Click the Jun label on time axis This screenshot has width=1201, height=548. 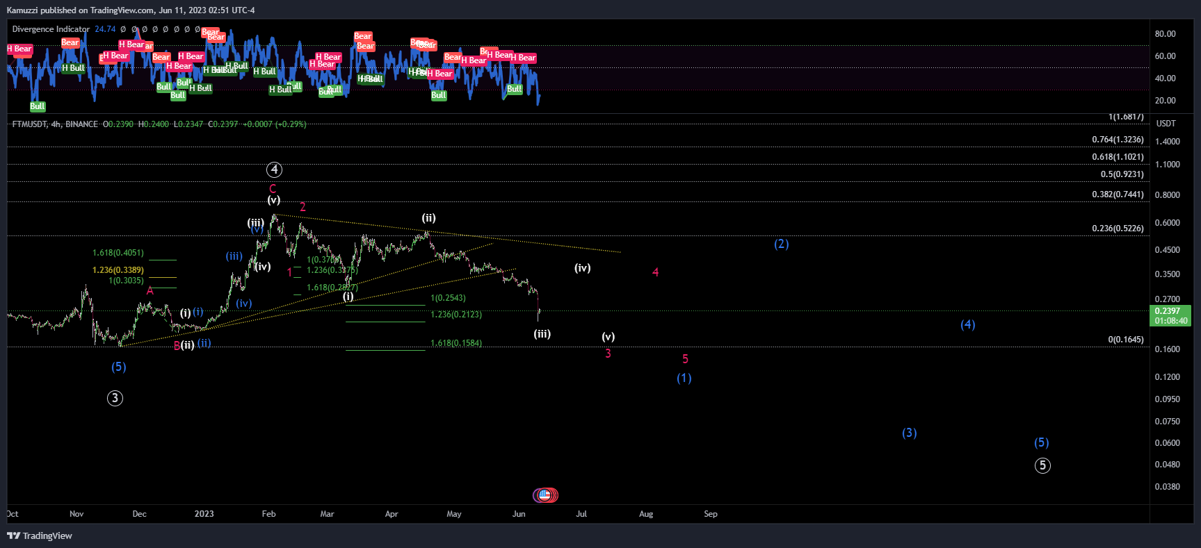(x=518, y=514)
